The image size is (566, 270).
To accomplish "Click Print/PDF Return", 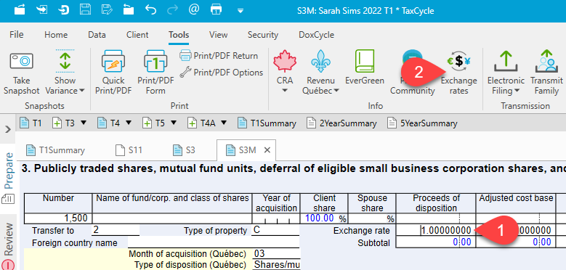I will pyautogui.click(x=219, y=56).
